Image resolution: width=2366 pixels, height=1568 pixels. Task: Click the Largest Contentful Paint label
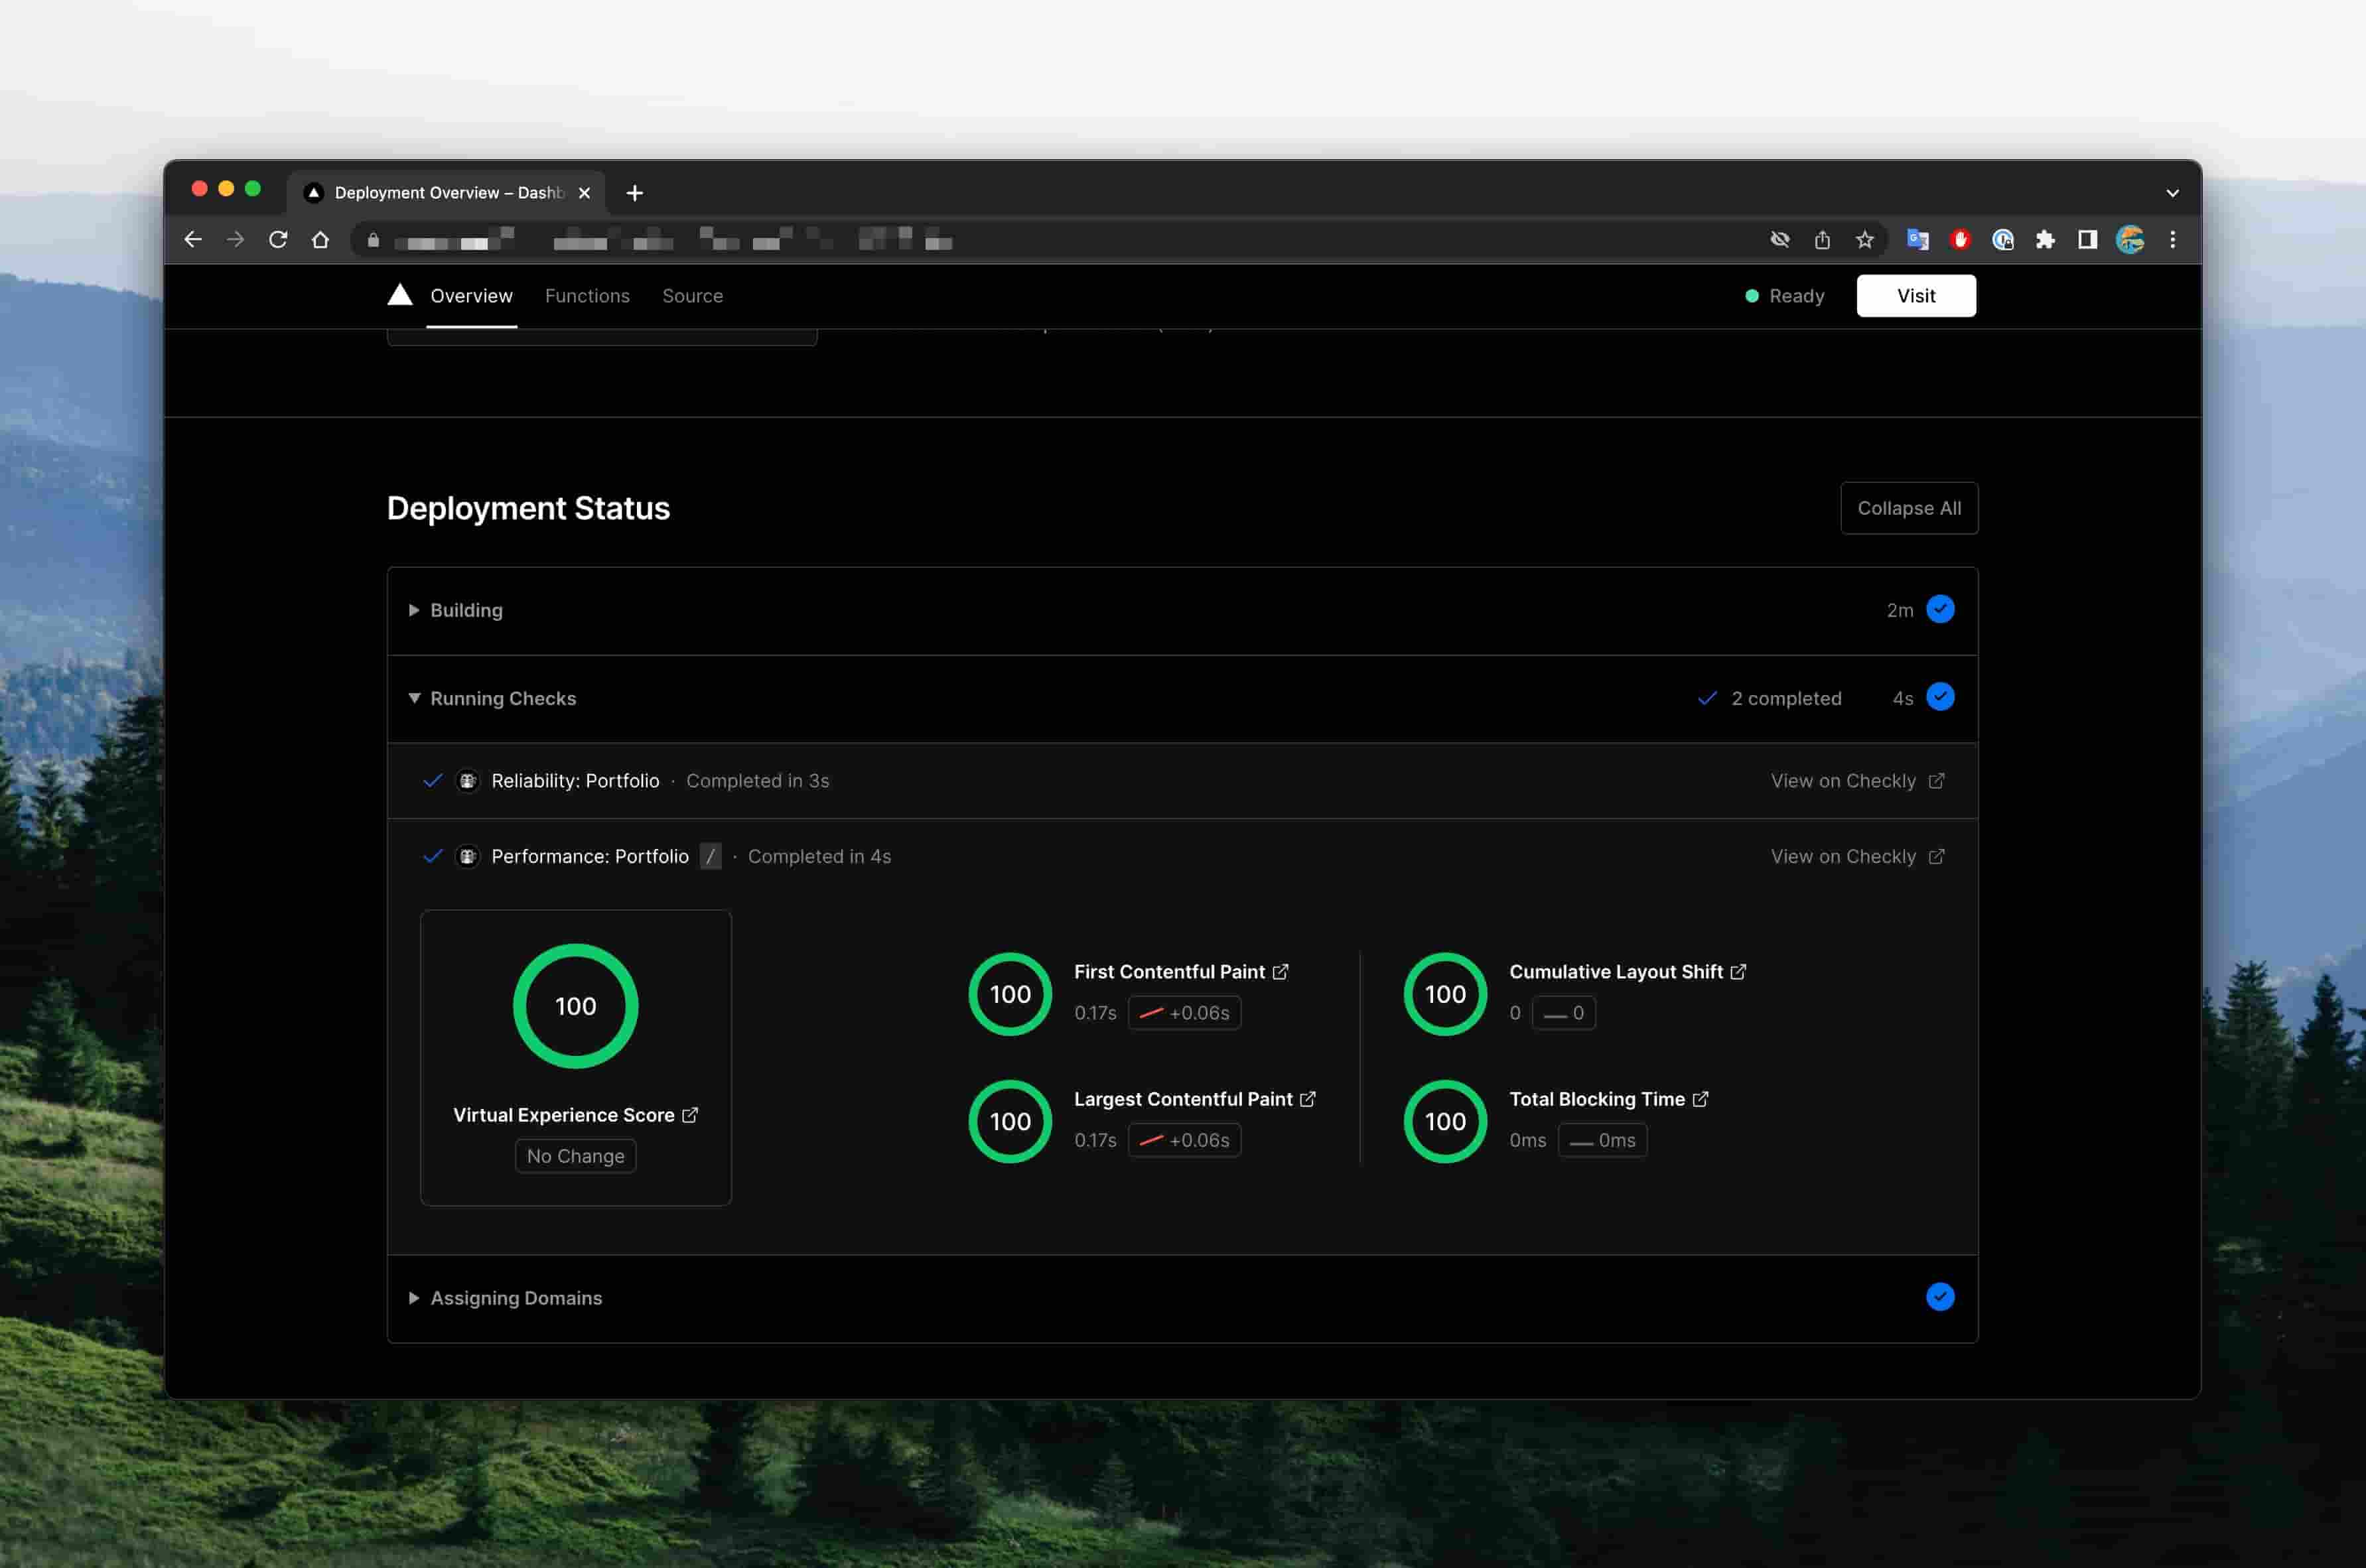pyautogui.click(x=1183, y=1099)
